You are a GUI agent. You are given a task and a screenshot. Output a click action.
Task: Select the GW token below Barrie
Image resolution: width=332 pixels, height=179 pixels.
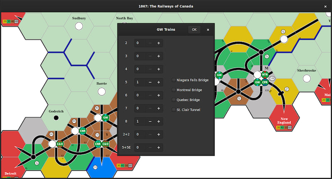point(105,118)
